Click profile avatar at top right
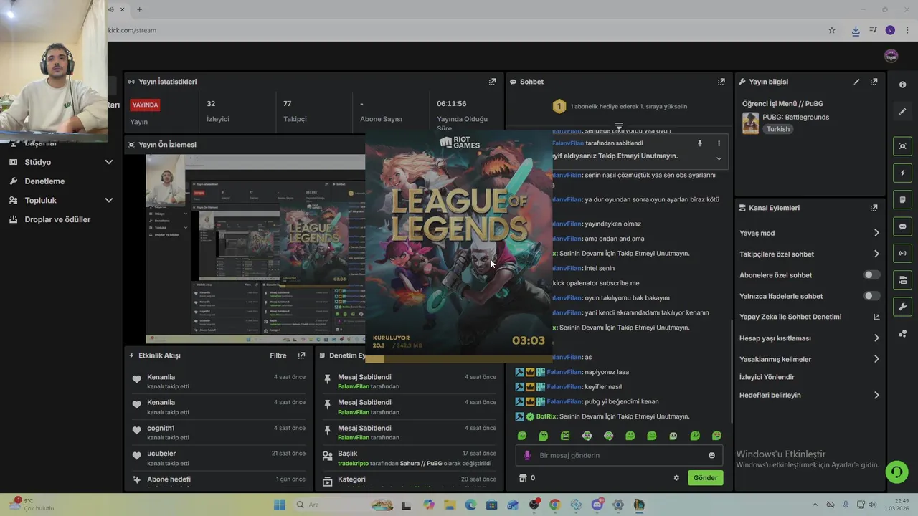 (891, 56)
